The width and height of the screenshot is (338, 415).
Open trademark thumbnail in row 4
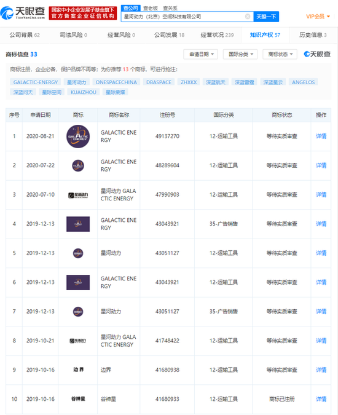(78, 224)
